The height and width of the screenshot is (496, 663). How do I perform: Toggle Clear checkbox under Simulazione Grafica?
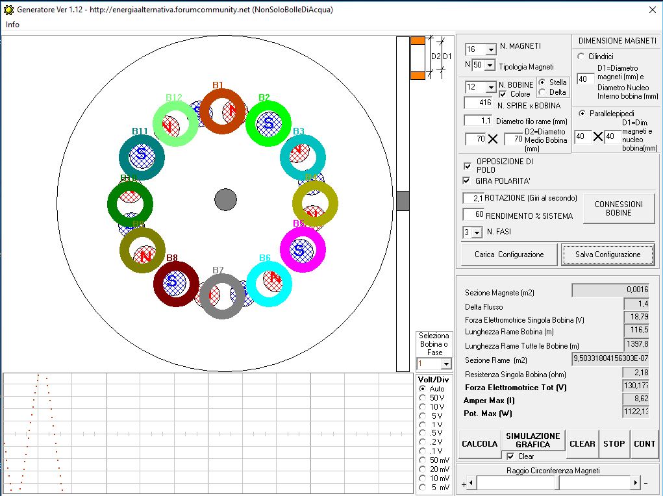tap(511, 456)
